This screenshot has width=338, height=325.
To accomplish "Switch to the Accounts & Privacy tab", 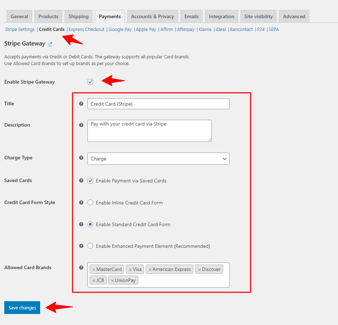I will click(x=152, y=16).
